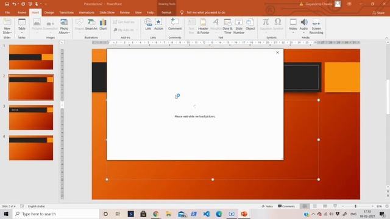The width and height of the screenshot is (390, 219).
Task: Insert a new Comment
Action: pos(175,24)
